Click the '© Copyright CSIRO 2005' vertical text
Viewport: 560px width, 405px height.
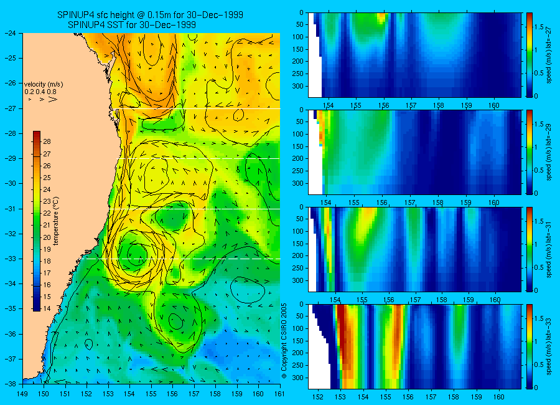[x=284, y=341]
